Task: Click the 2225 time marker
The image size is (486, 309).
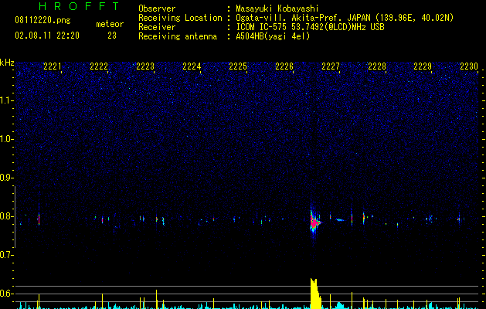Action: tap(238, 66)
